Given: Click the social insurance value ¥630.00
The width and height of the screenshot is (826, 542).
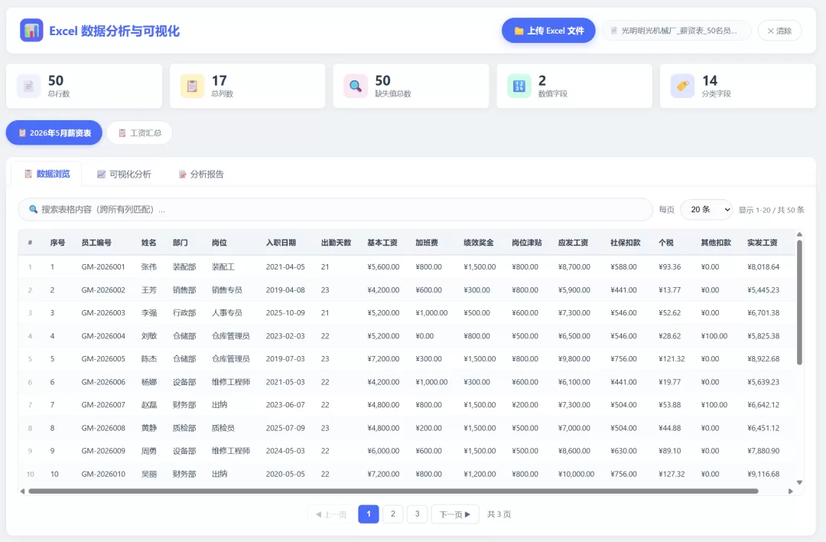Looking at the screenshot, I should (624, 451).
